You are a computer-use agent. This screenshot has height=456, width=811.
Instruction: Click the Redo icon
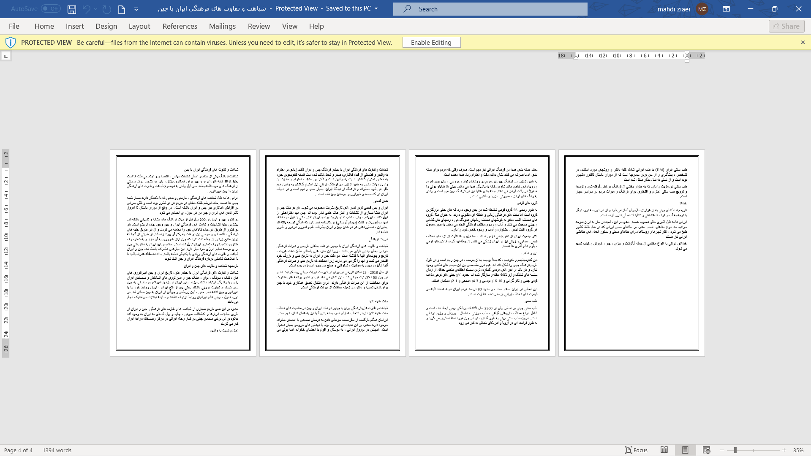(x=106, y=8)
